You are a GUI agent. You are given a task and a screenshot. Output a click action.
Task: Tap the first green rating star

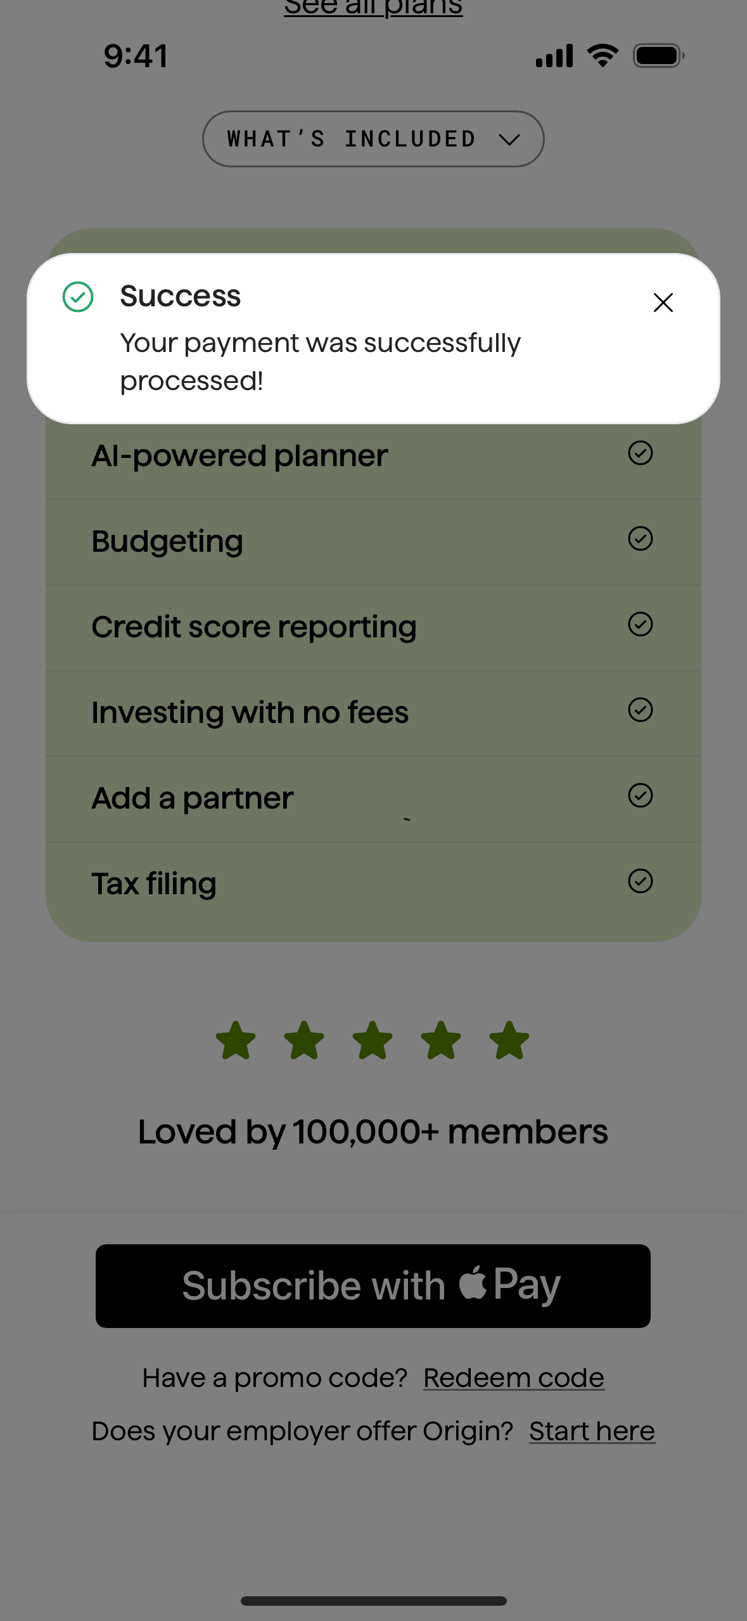click(236, 1041)
